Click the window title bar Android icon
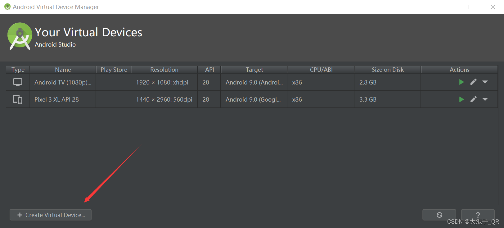504x228 pixels. pyautogui.click(x=7, y=7)
